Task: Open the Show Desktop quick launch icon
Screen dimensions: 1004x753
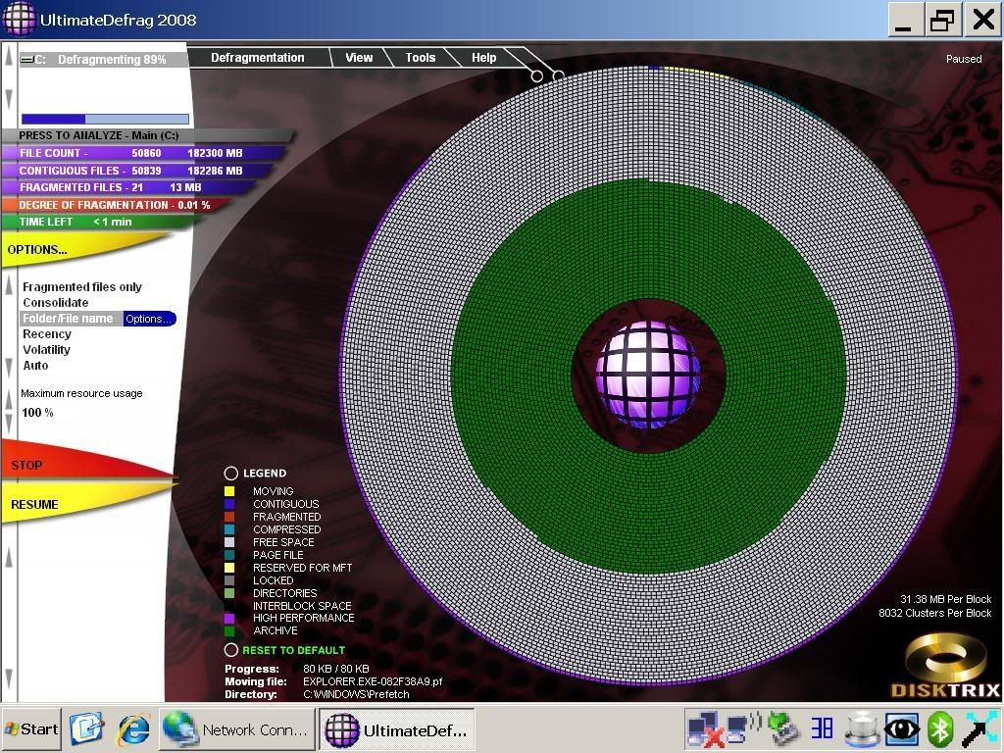Action: [x=86, y=728]
